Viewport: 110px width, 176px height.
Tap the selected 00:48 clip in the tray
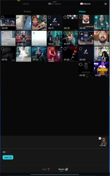[x=103, y=143]
